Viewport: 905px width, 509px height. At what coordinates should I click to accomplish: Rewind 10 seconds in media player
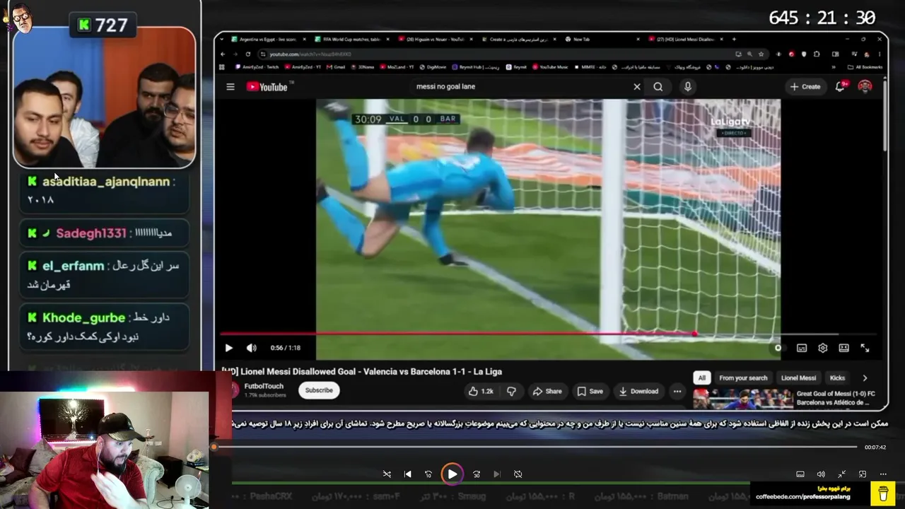(428, 474)
